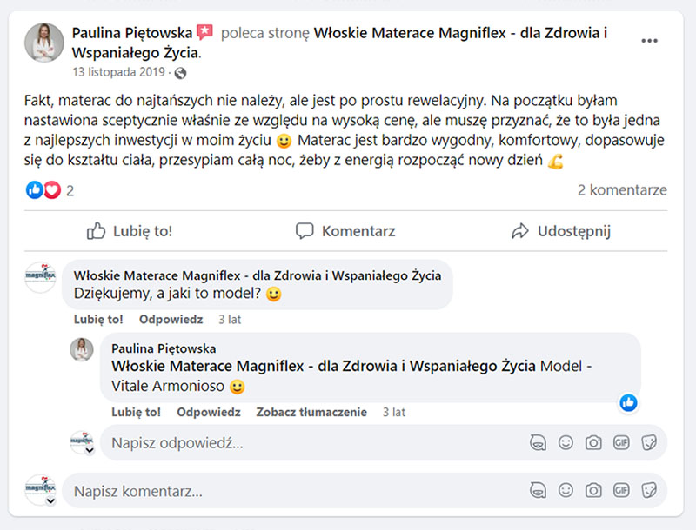Open Paulina Piętowska's profile from post header
This screenshot has height=530, width=696.
coord(132,33)
